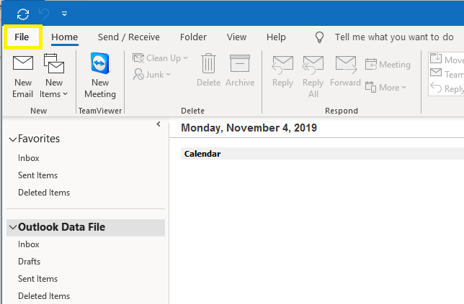
Task: Click the date 'Monday, November 4, 2019'
Action: 249,128
